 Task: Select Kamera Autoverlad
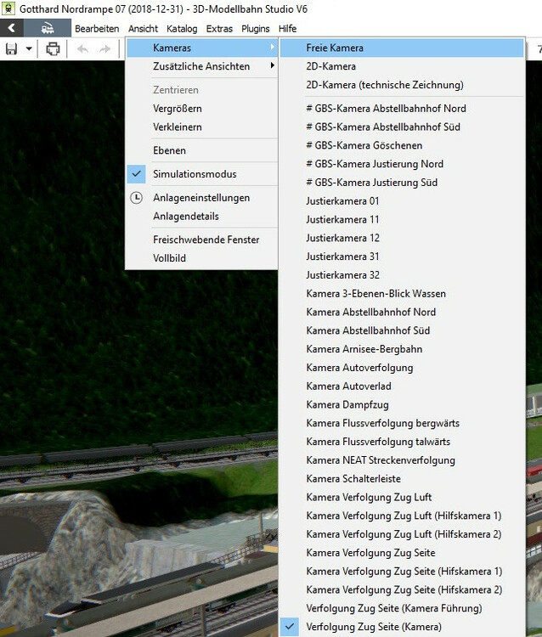[x=402, y=386]
